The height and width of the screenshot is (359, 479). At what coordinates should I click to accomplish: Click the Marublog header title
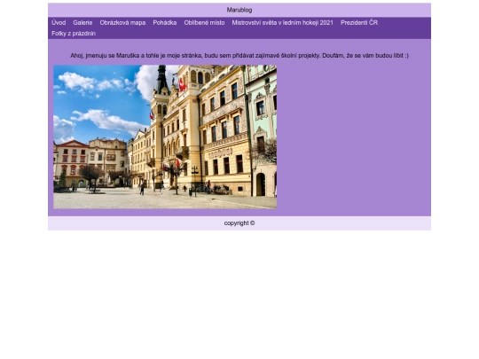(x=239, y=10)
